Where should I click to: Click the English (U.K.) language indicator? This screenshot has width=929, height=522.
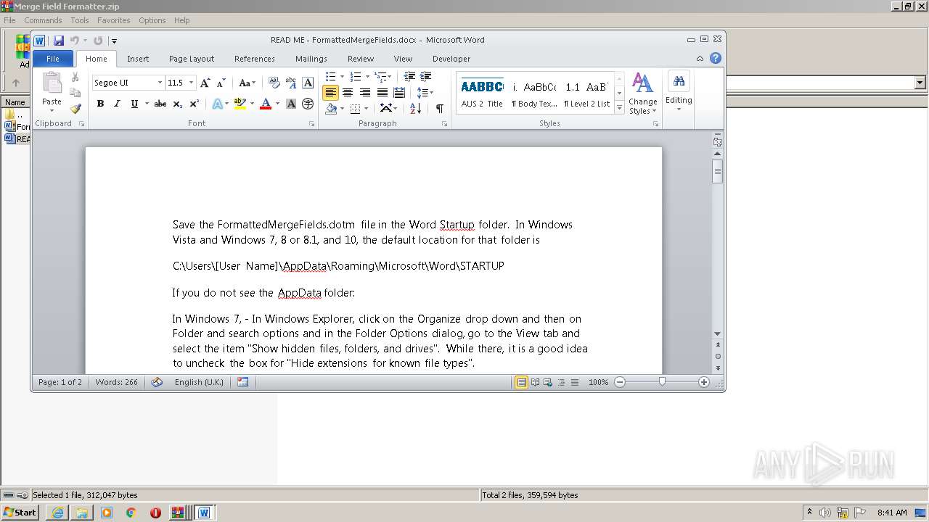199,382
